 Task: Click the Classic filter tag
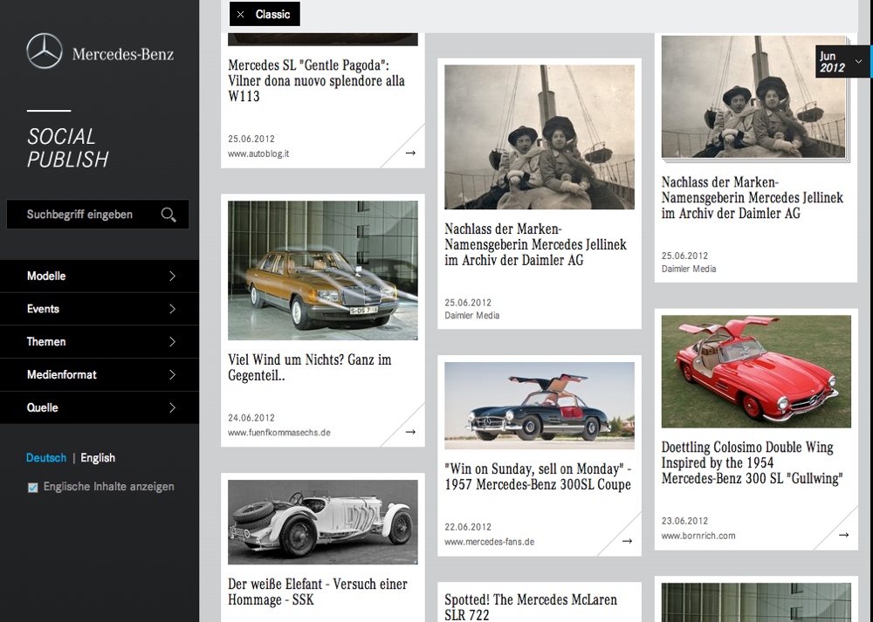(265, 14)
